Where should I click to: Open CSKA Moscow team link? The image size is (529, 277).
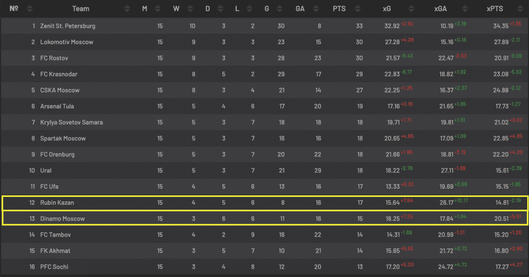coord(60,90)
